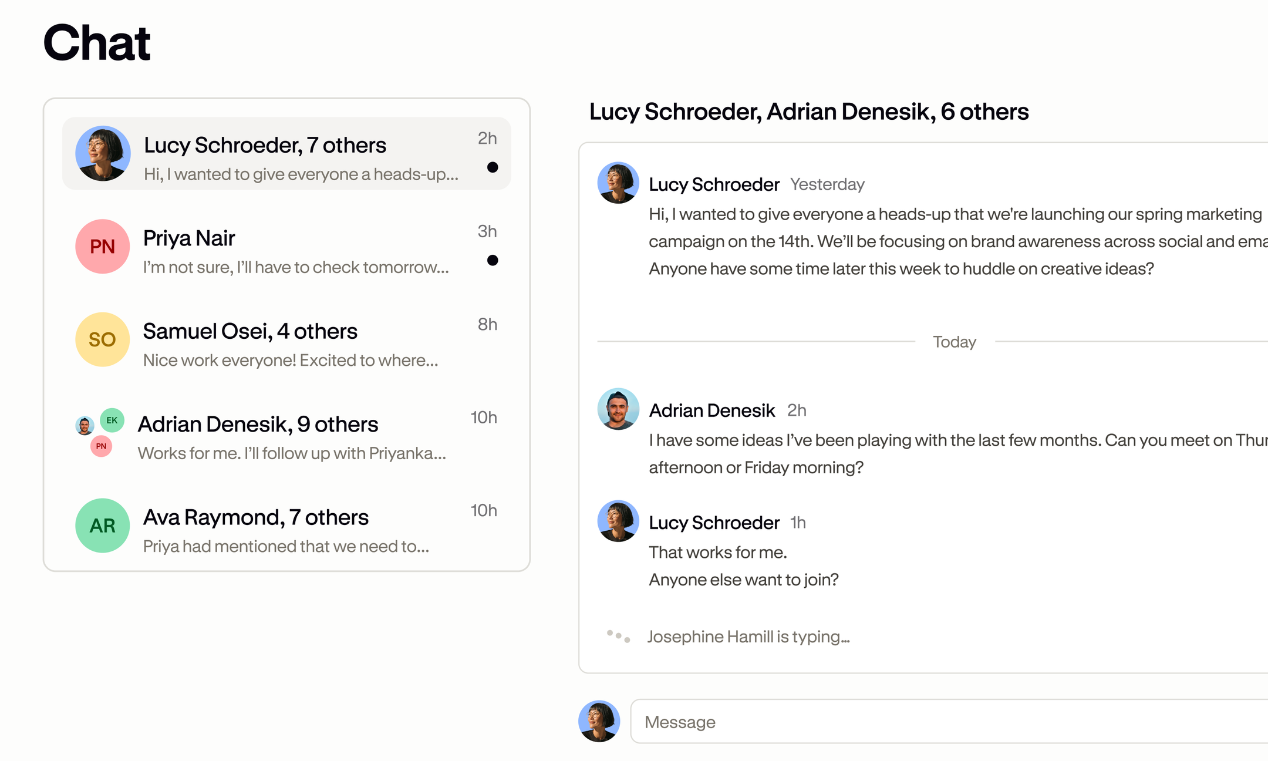This screenshot has width=1268, height=761.
Task: Click 'Josephine Hamill is typing...' text
Action: click(x=748, y=637)
